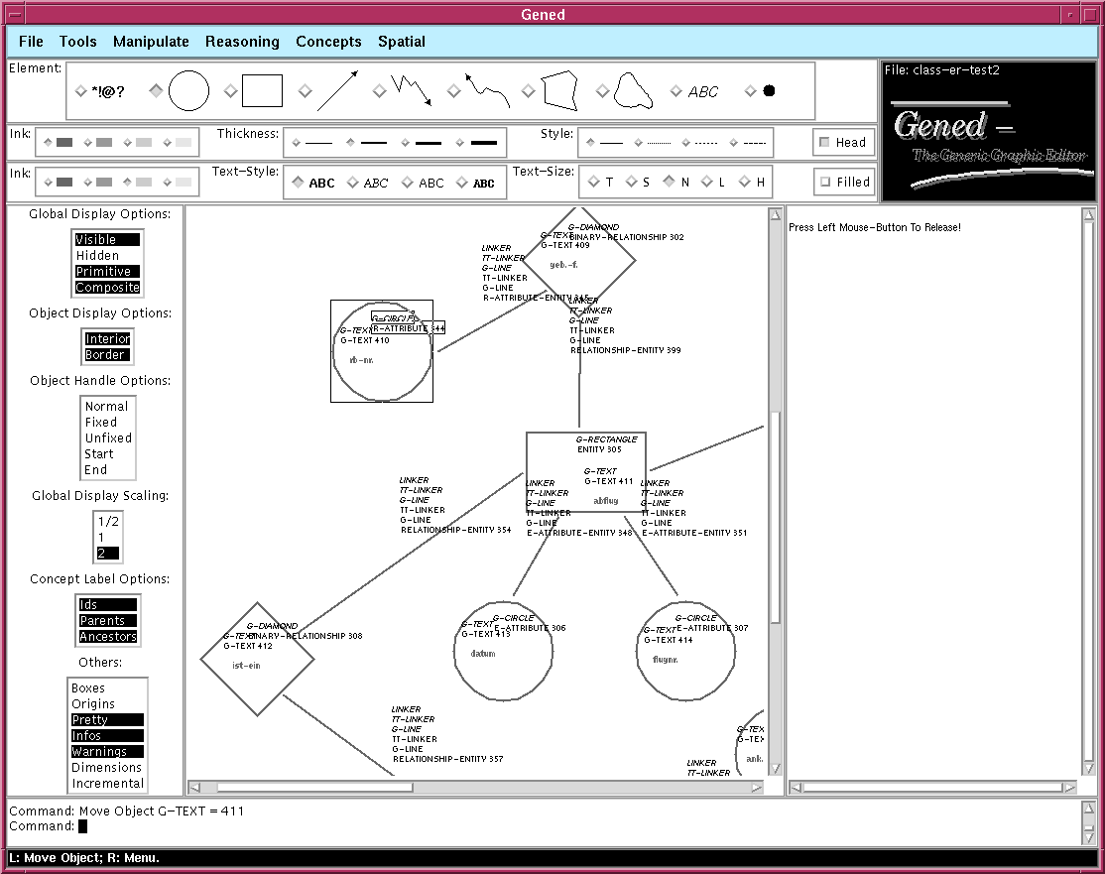Screen dimensions: 1105x874
Task: Open the Spatial menu
Action: (402, 42)
